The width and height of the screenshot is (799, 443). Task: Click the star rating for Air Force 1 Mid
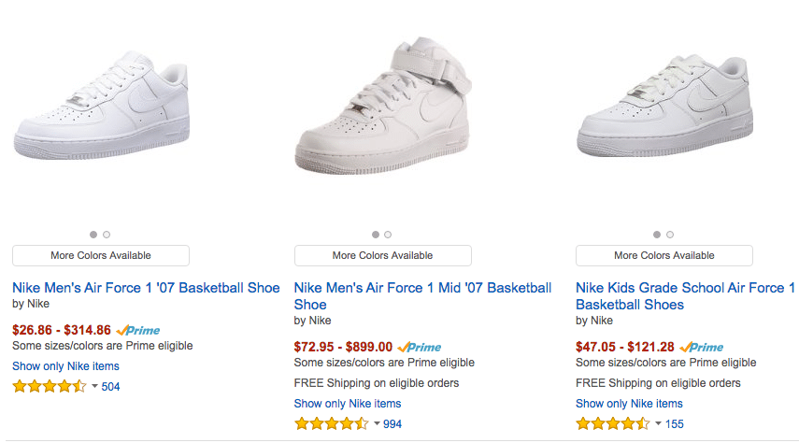click(x=331, y=423)
